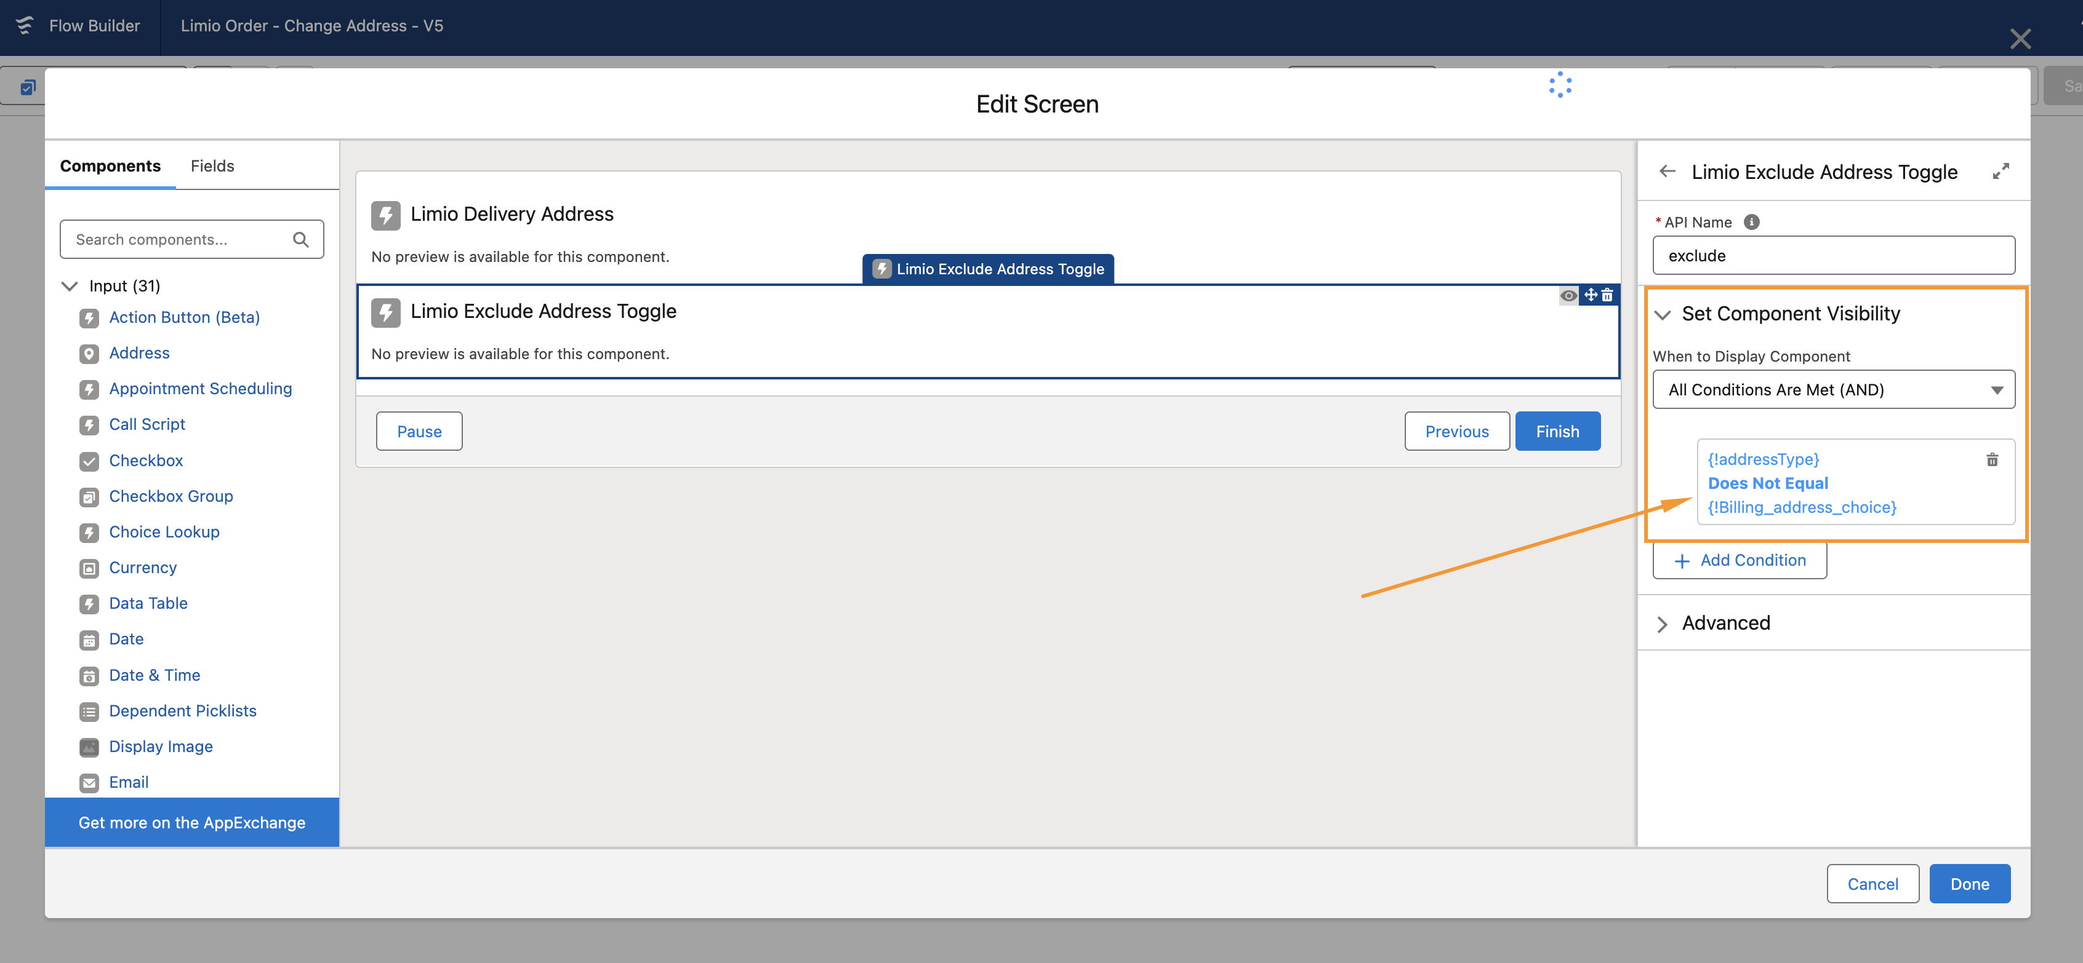Click the move handle on the selected component
This screenshot has height=963, width=2083.
click(x=1591, y=296)
